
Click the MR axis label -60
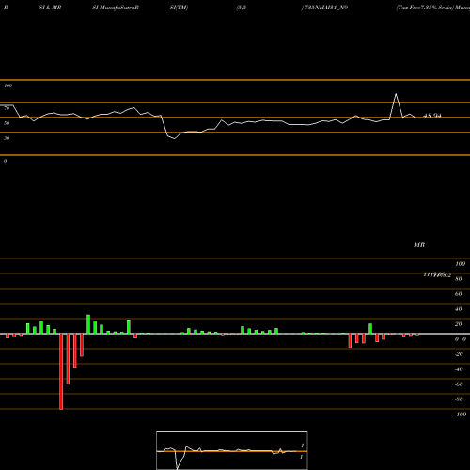459,384
